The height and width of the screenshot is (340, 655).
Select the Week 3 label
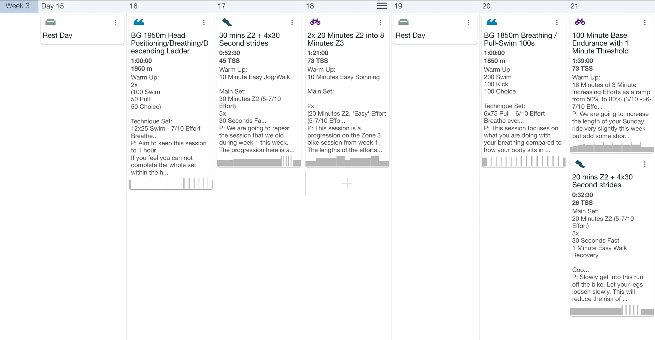pyautogui.click(x=18, y=6)
